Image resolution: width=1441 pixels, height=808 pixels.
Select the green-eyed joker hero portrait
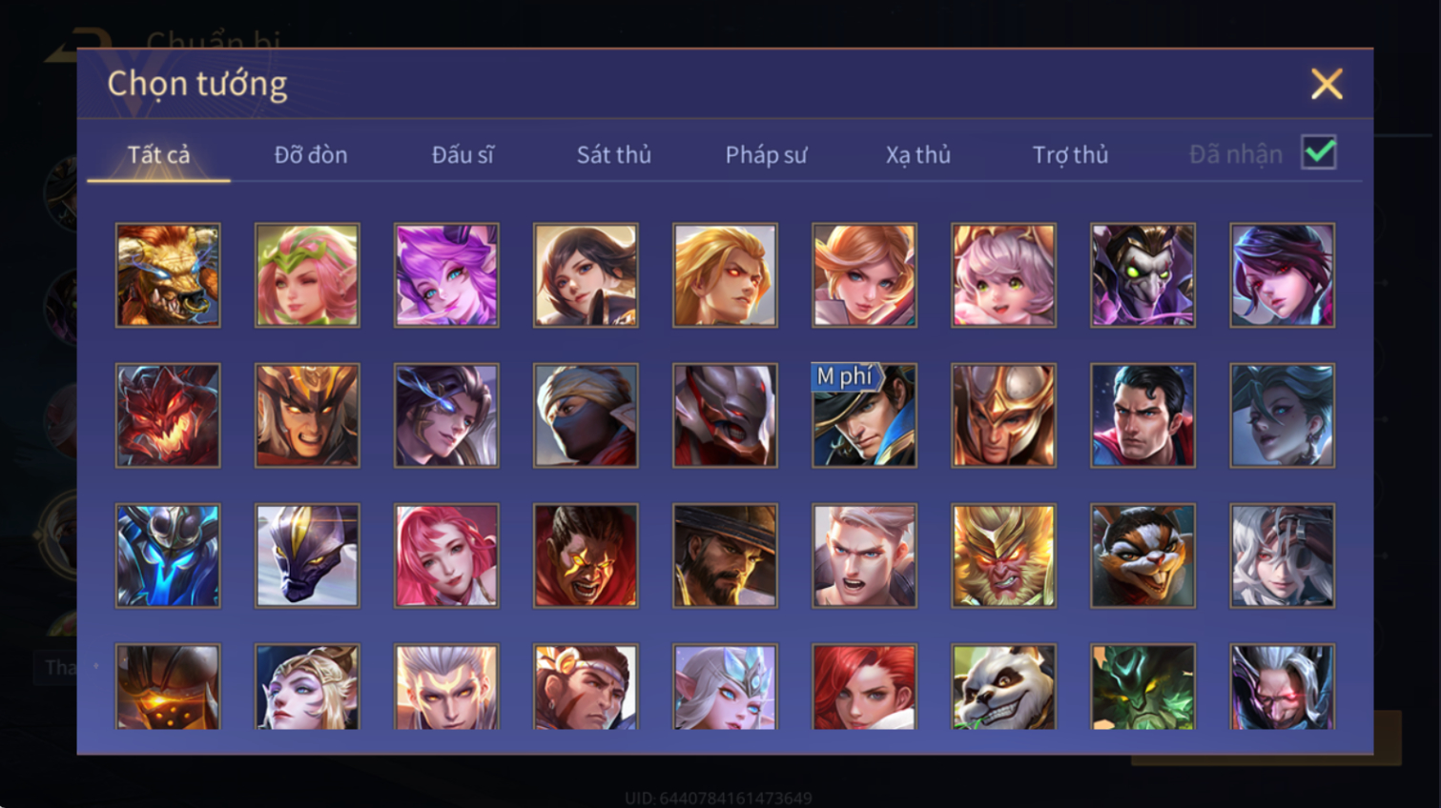[x=1143, y=275]
